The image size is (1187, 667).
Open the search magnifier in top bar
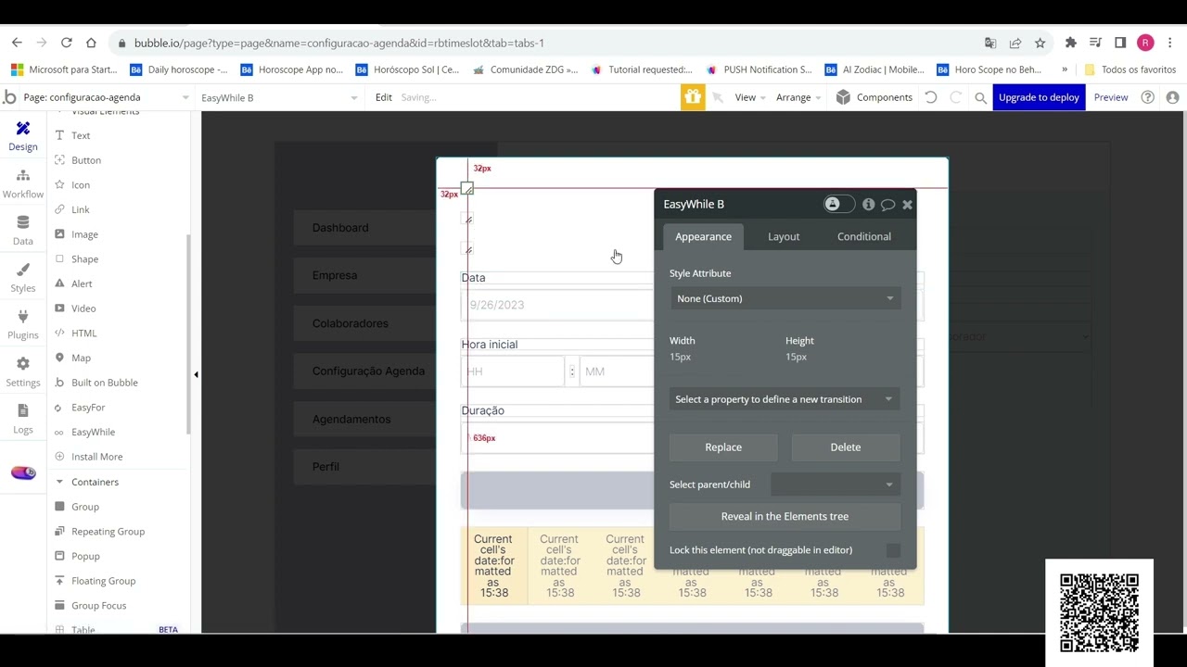tap(980, 97)
